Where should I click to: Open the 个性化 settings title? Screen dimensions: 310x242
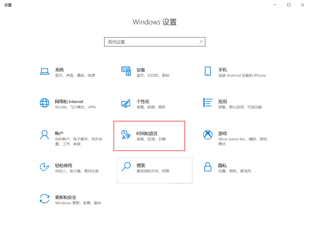pyautogui.click(x=143, y=102)
